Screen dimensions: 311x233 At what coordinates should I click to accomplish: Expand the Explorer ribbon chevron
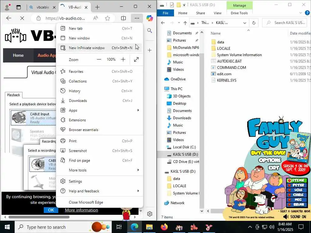click(x=300, y=13)
